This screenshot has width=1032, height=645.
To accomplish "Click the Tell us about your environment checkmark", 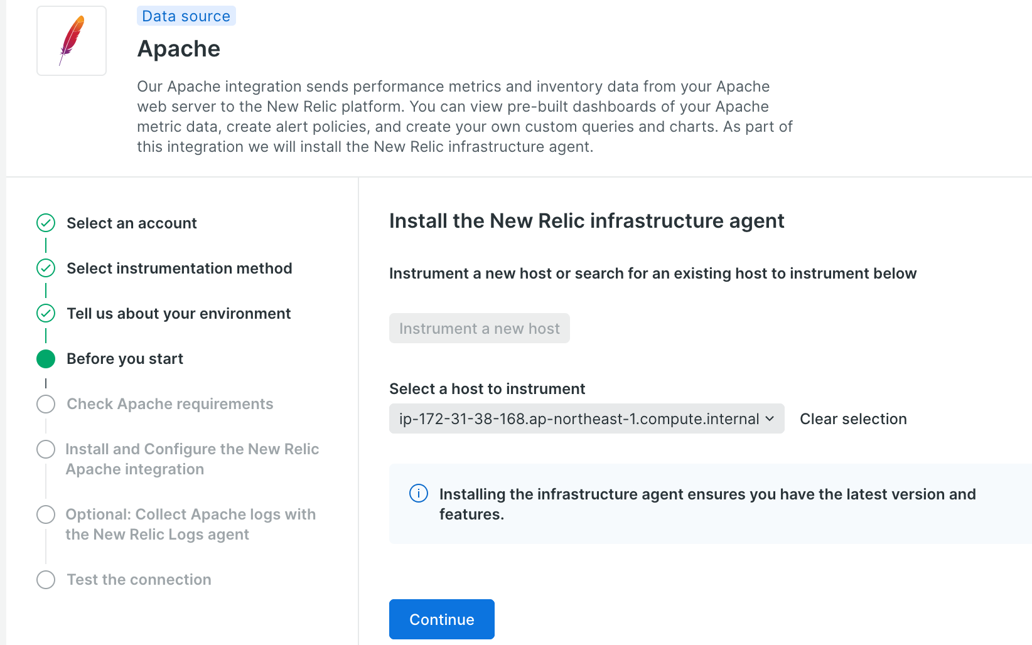I will [x=46, y=313].
